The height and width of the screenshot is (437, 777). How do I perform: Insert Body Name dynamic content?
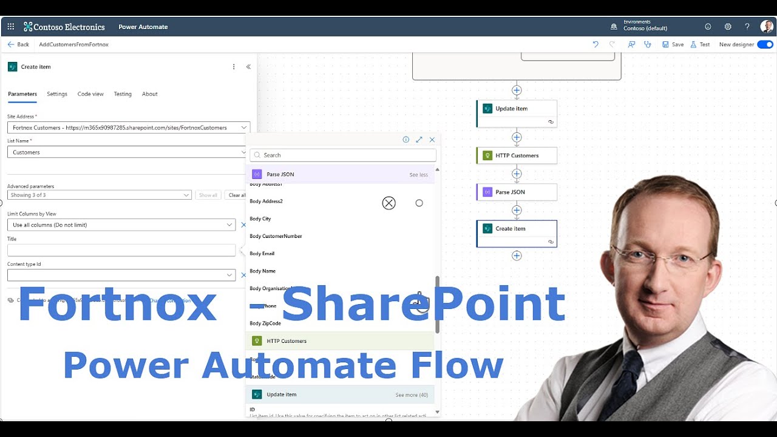pyautogui.click(x=263, y=271)
